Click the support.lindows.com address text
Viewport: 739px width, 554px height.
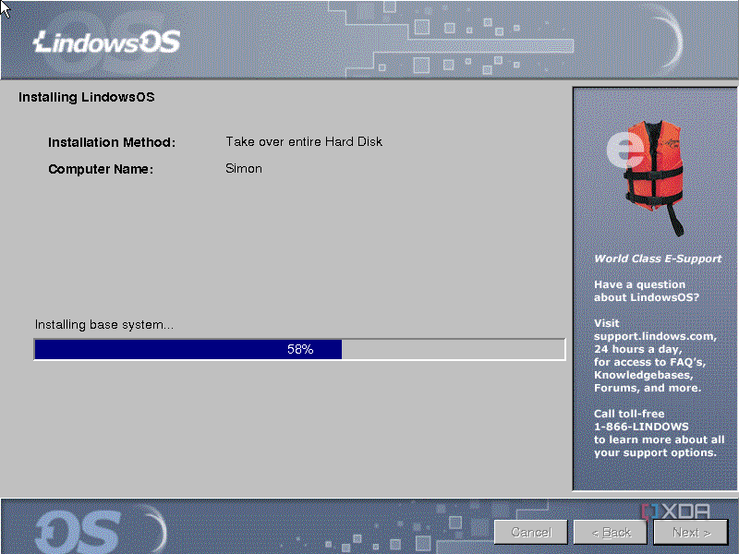[655, 336]
